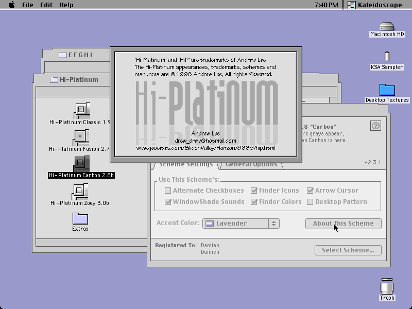Click the geocities URL in the about box
Image resolution: width=412 pixels, height=309 pixels.
coord(205,148)
